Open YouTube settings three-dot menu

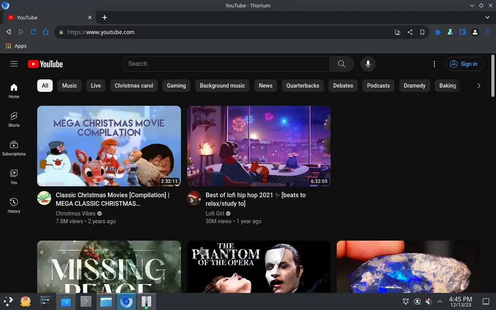(x=434, y=64)
